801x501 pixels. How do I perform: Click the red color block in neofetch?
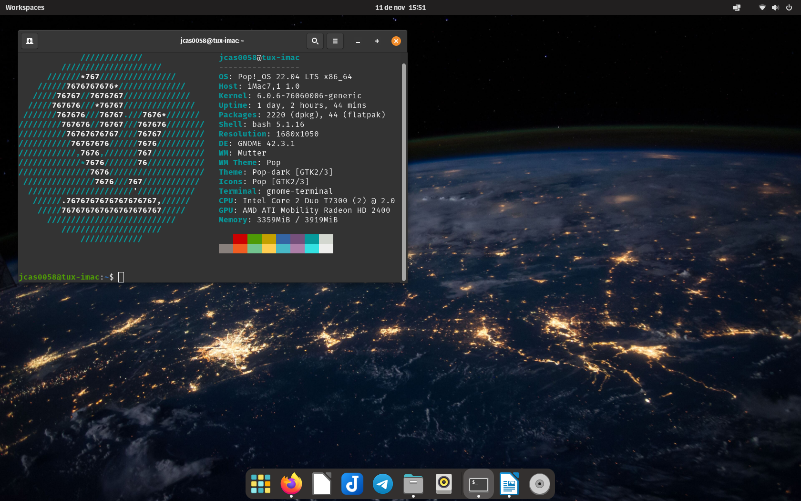pyautogui.click(x=240, y=239)
